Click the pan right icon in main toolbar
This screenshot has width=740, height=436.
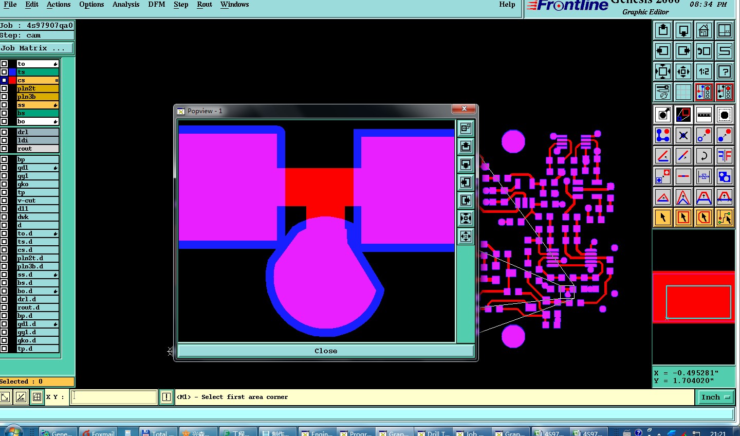pyautogui.click(x=683, y=51)
